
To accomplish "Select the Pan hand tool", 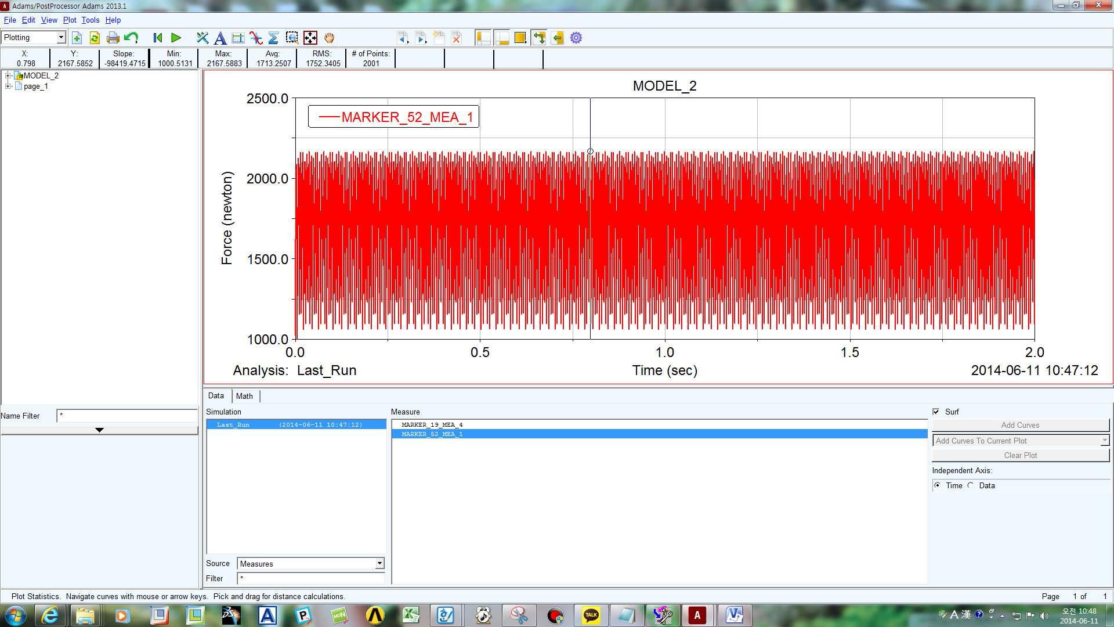I will 329,38.
